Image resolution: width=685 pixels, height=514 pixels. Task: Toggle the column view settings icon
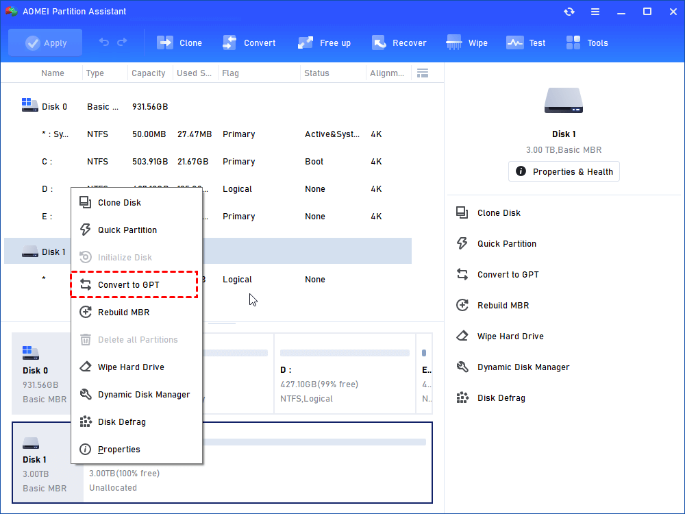423,73
